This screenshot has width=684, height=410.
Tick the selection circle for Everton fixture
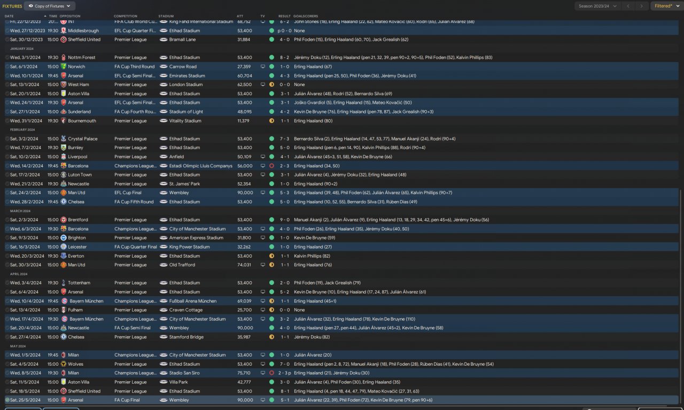[7, 256]
